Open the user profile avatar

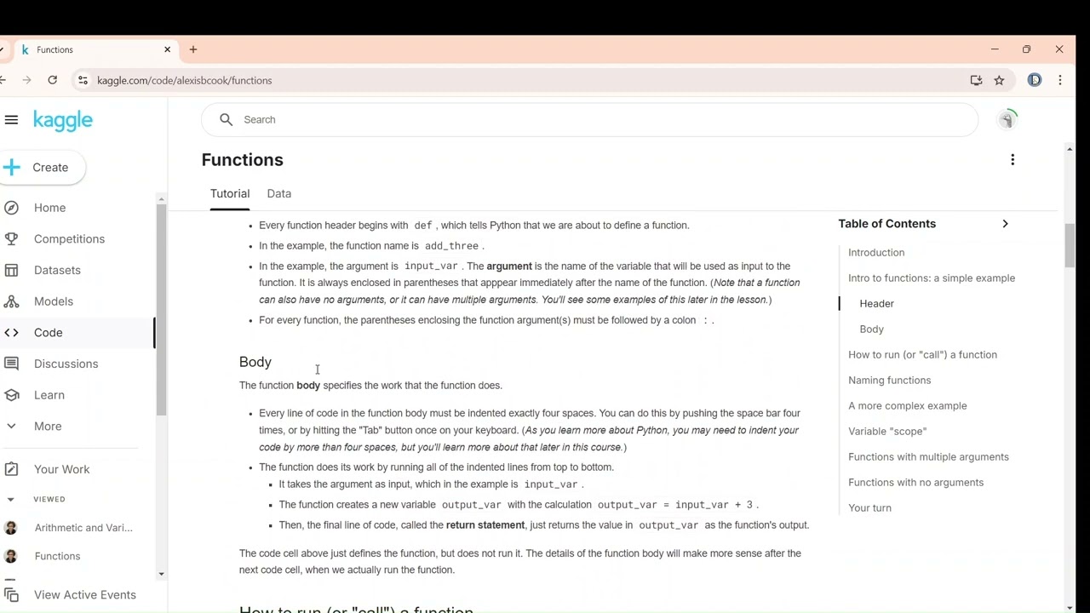pos(1007,120)
